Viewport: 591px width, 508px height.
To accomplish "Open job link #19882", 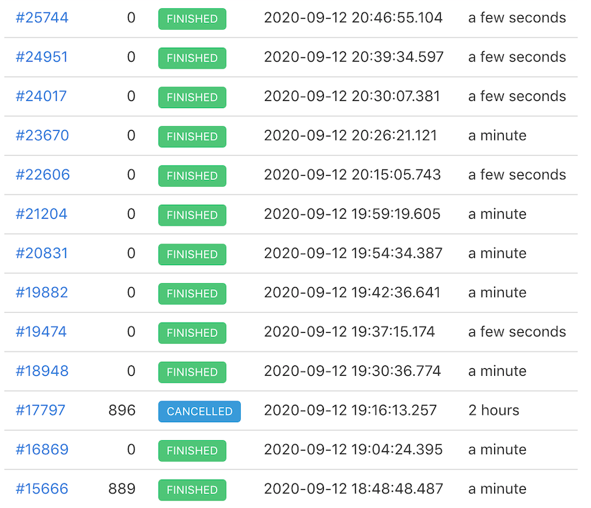I will click(42, 293).
